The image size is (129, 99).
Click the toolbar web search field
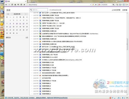tap(107, 5)
